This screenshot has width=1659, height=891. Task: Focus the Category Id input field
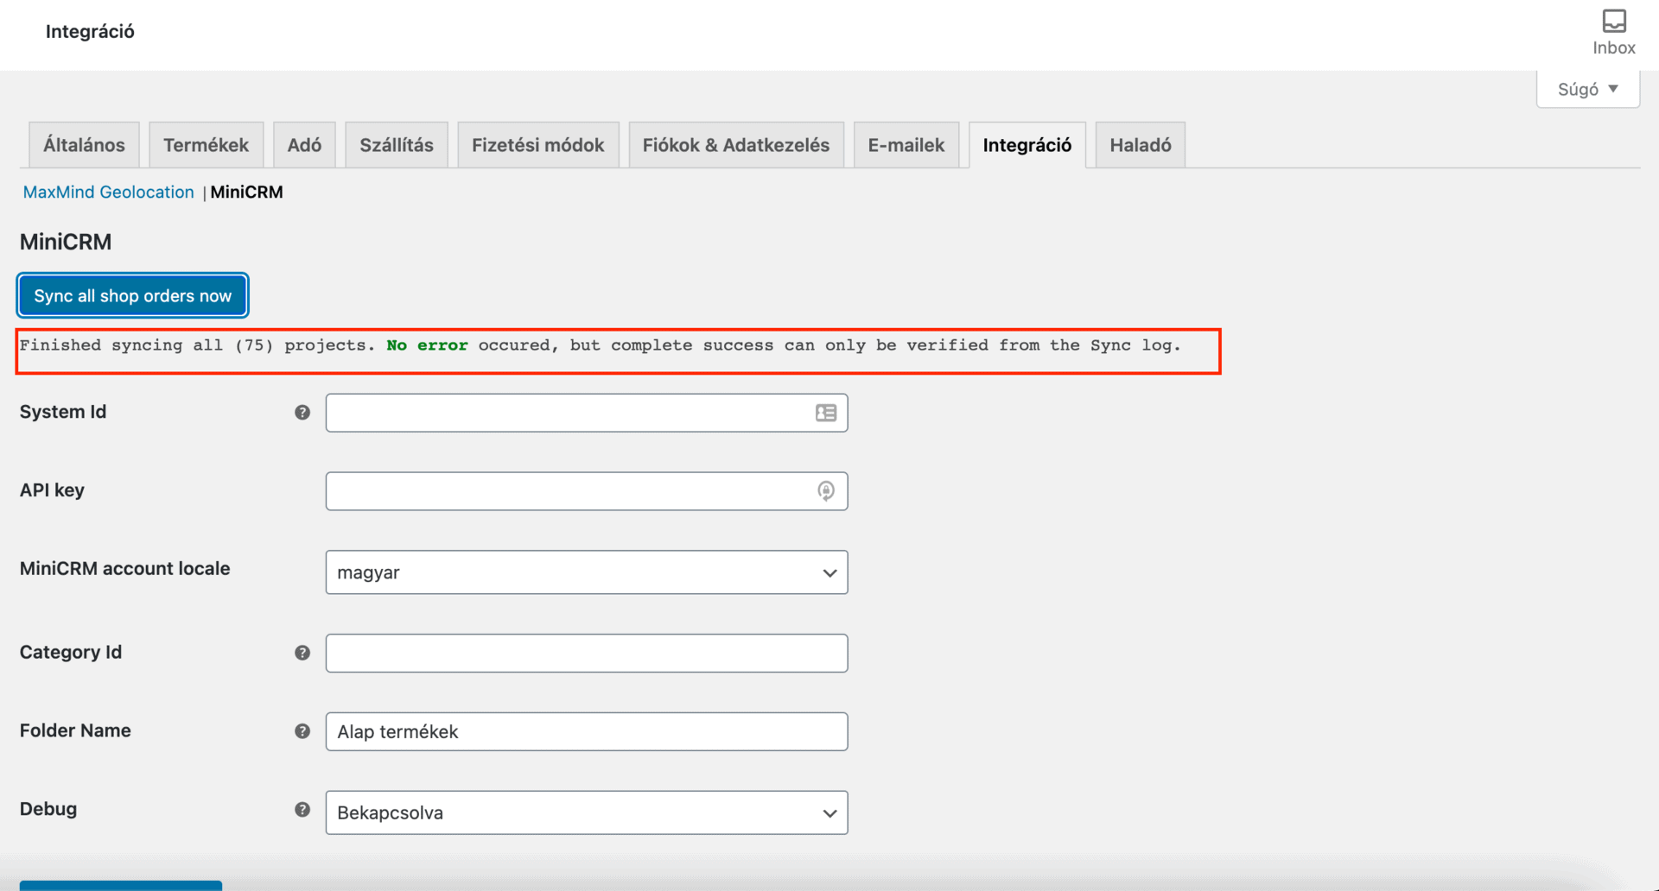587,653
